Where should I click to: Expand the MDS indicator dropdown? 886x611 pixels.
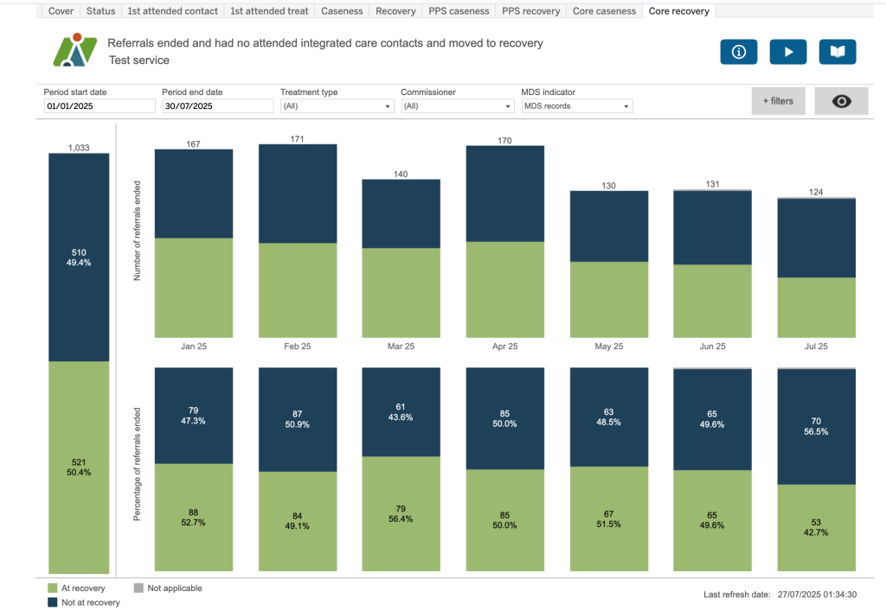tap(576, 106)
